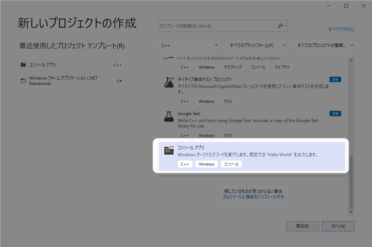Click the highlighted コンソール アプリ template icon

[x=169, y=150]
